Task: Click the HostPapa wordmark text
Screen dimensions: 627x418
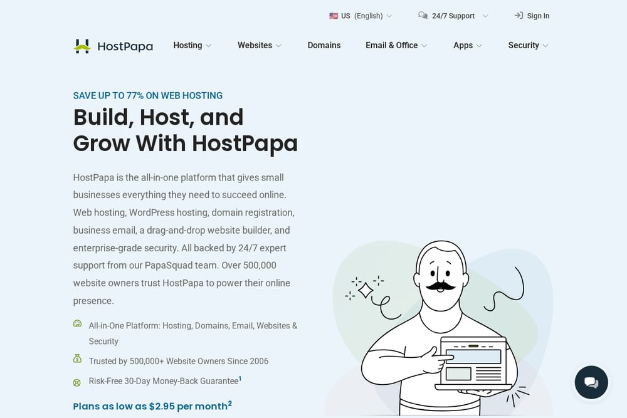Action: coord(125,47)
